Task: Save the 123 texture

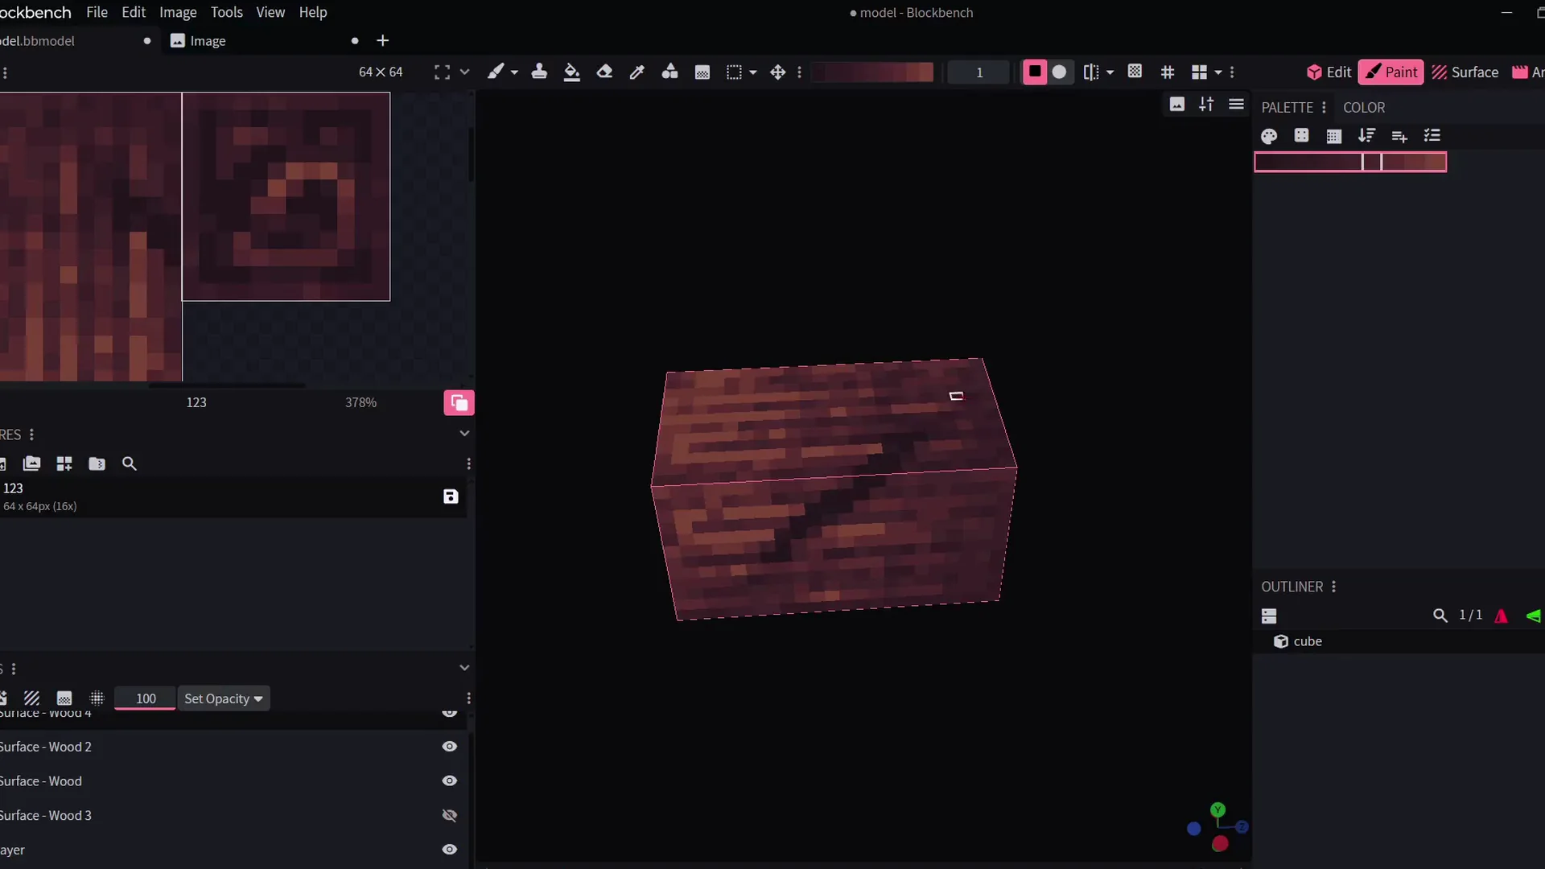Action: pyautogui.click(x=451, y=496)
